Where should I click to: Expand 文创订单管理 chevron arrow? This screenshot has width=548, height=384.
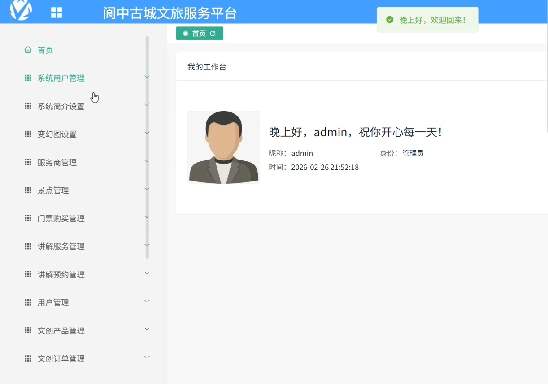(x=147, y=357)
